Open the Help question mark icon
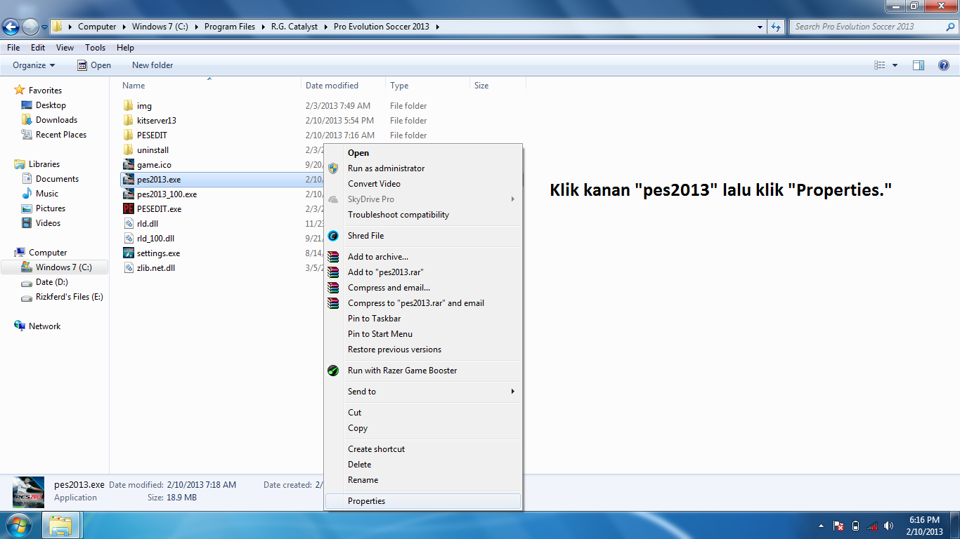This screenshot has width=960, height=539. tap(944, 65)
